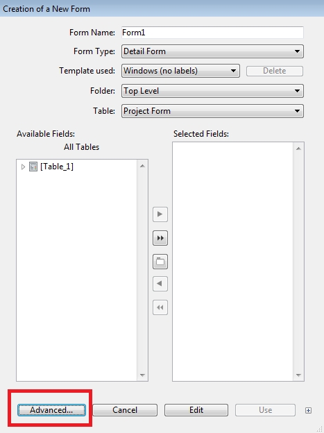Viewport: 324px width, 433px height.
Task: Click the [Table_1] table icon
Action: tap(33, 167)
